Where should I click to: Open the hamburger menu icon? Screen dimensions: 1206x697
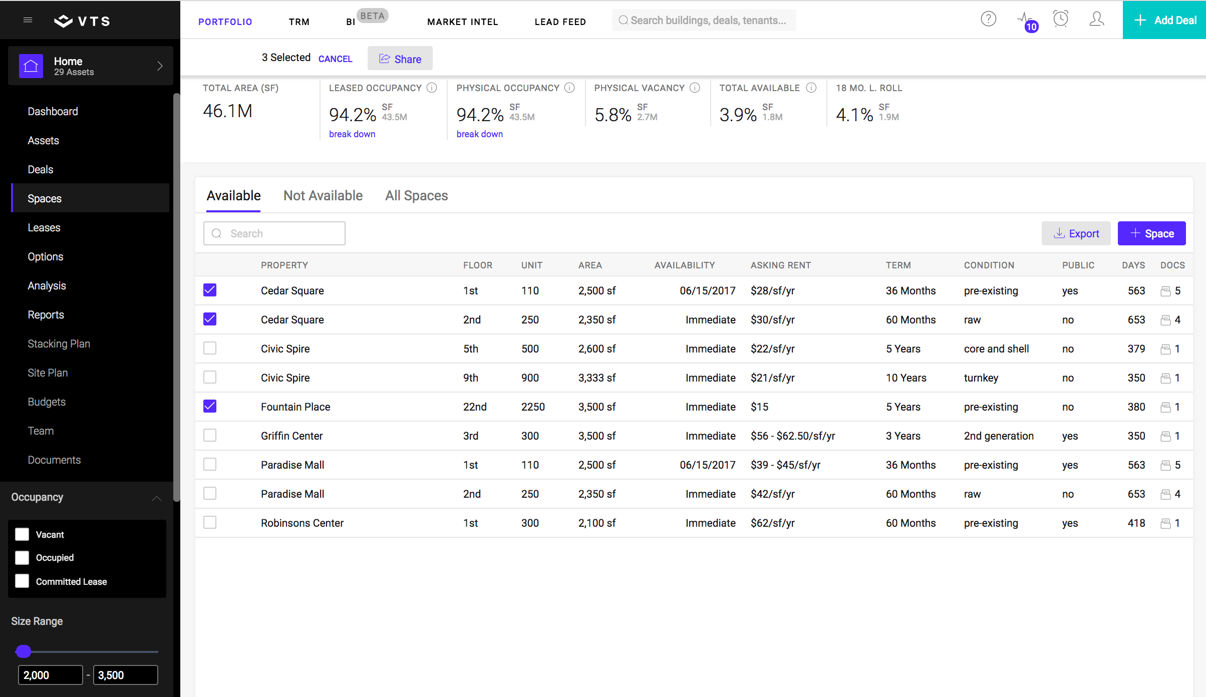click(x=28, y=20)
